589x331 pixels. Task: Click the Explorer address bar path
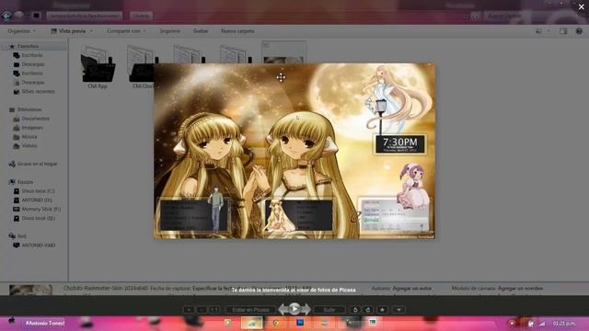click(85, 17)
